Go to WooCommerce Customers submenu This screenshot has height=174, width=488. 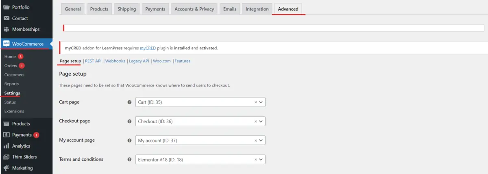point(14,75)
